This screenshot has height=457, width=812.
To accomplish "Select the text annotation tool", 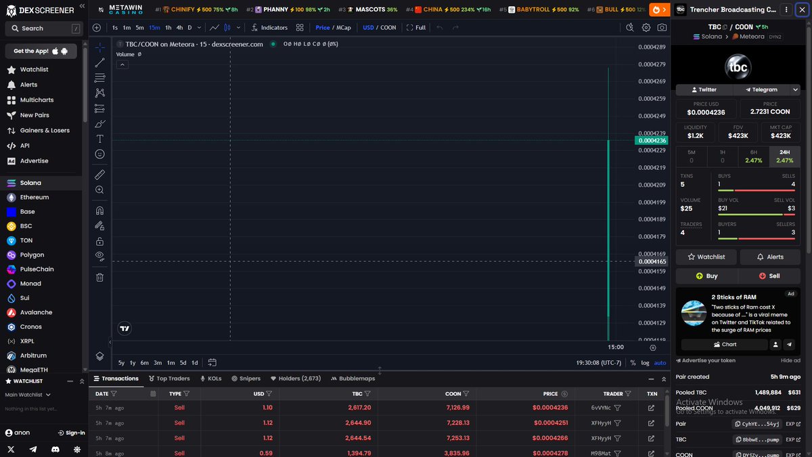I will [x=100, y=139].
